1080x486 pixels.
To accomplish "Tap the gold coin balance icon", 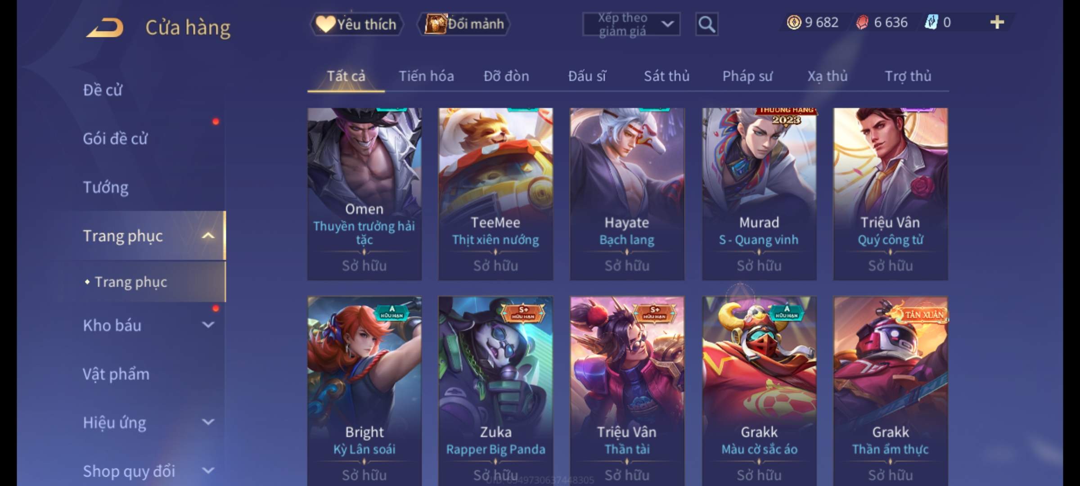I will [x=794, y=22].
